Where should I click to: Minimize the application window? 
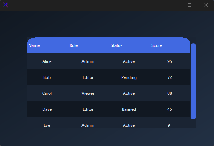pos(174,5)
